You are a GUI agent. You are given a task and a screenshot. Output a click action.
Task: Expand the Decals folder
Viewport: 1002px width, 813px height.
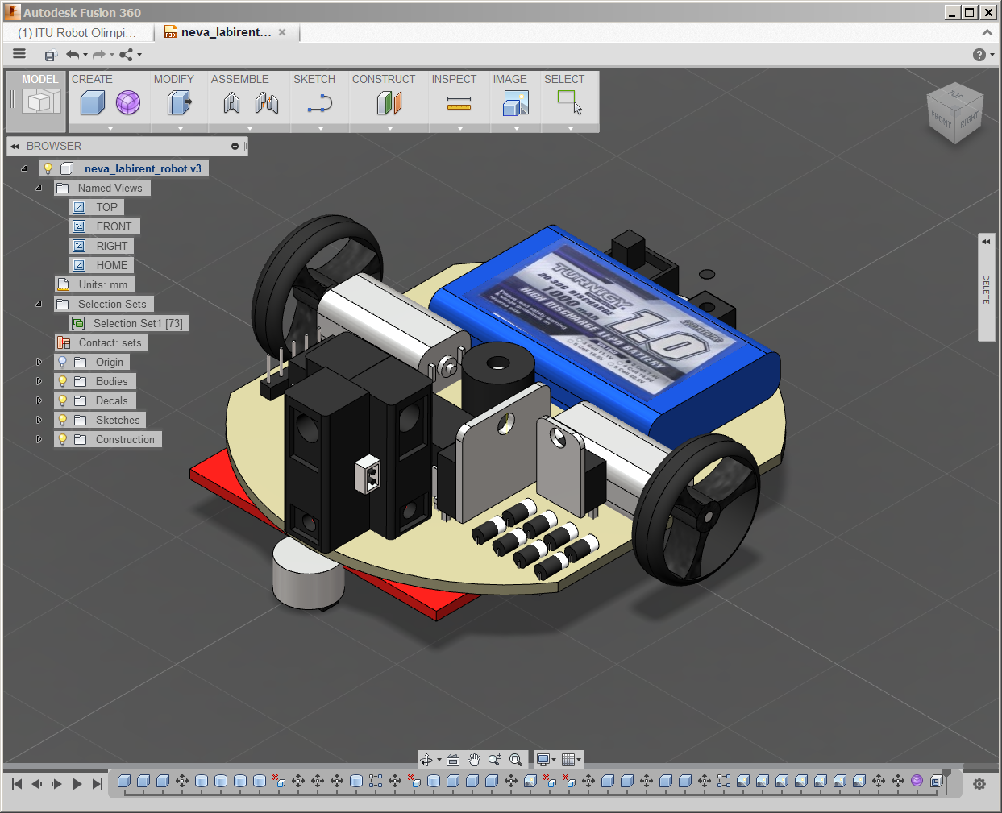pos(39,400)
